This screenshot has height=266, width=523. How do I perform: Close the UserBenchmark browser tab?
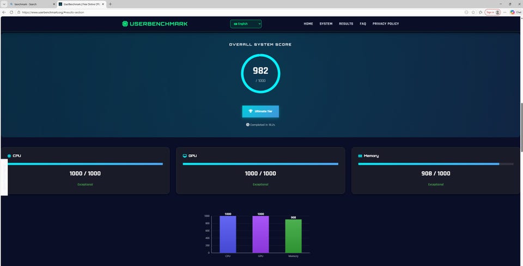click(103, 4)
